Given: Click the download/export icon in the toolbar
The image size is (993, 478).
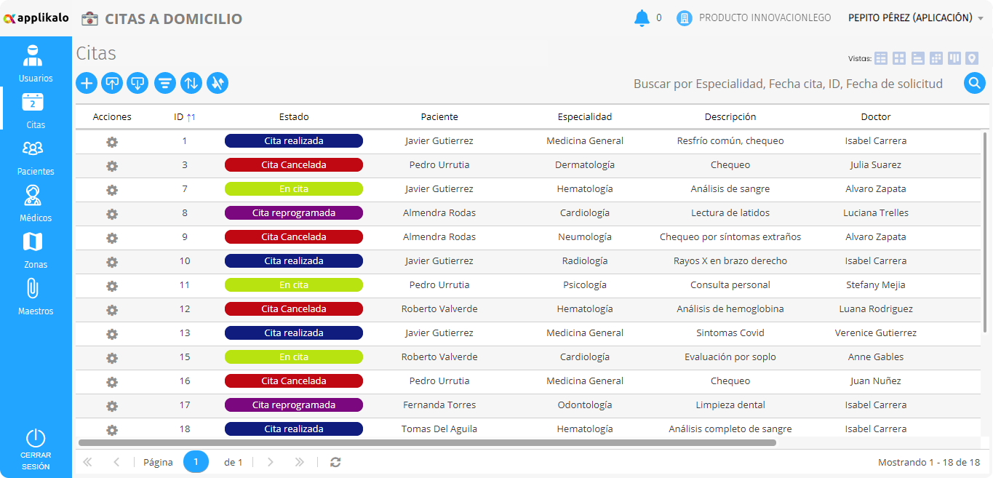Looking at the screenshot, I should tap(137, 83).
